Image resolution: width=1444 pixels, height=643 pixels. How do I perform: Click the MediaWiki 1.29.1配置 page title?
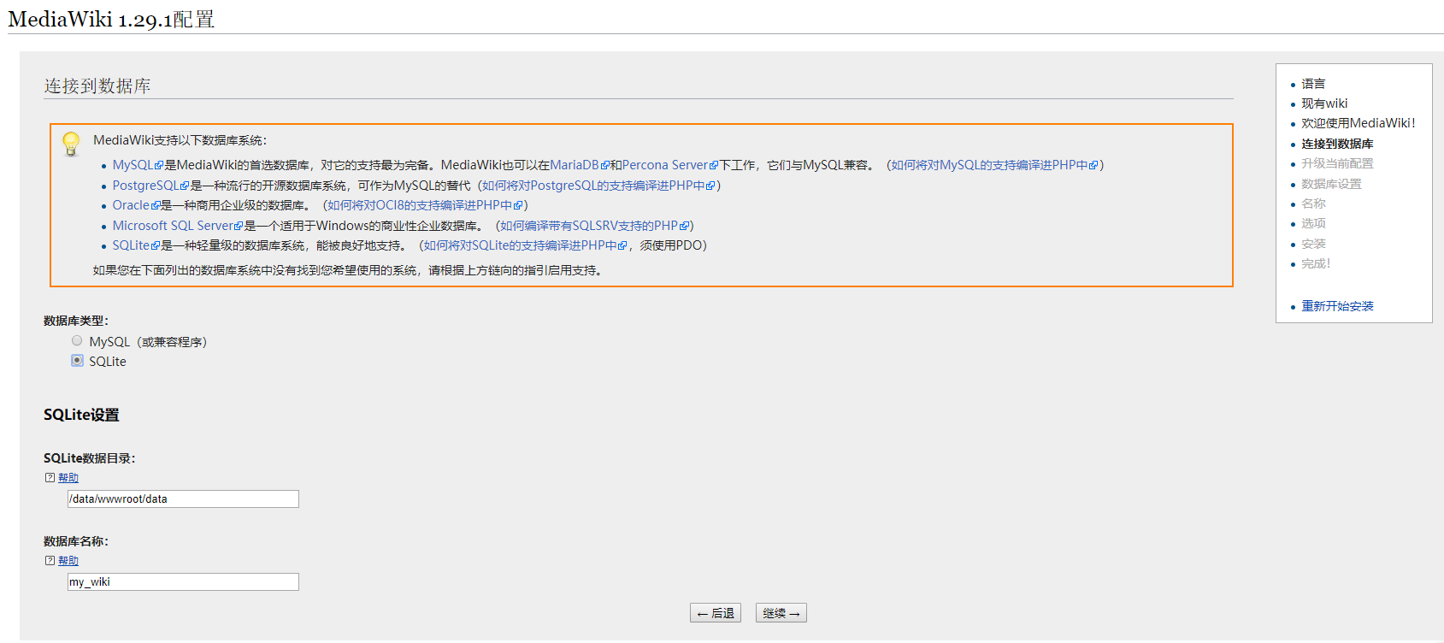[x=111, y=19]
